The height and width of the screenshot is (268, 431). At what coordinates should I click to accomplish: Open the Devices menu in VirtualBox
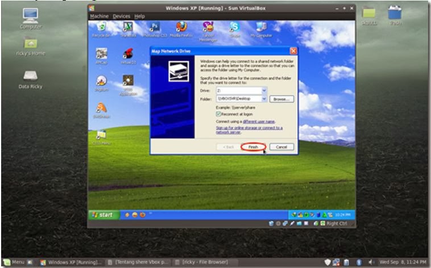tap(121, 16)
